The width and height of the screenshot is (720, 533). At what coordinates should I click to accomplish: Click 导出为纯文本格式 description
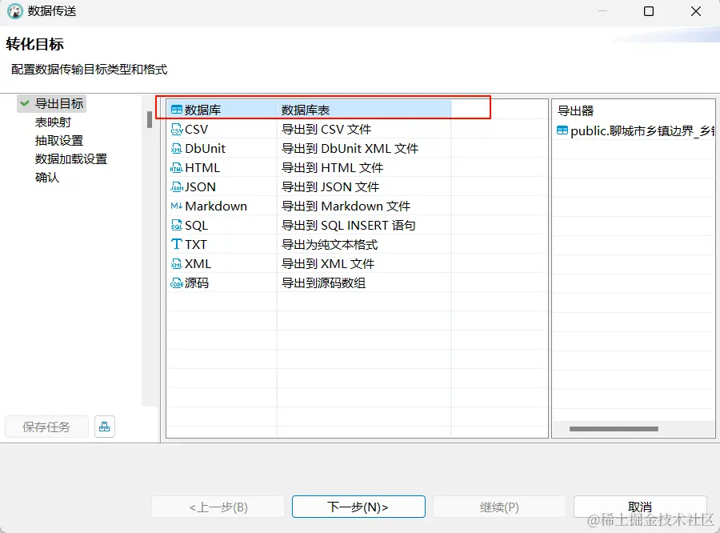(x=330, y=245)
